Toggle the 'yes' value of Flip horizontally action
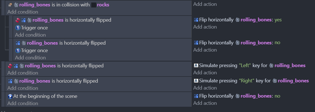The height and width of the screenshot is (112, 315). coord(278,20)
